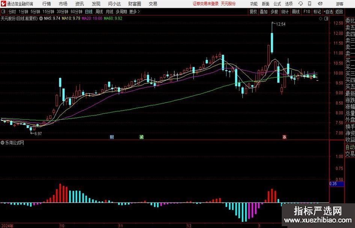The image size is (355, 228).
Task: Click the 减 event marker on chart
Action: (x=142, y=137)
